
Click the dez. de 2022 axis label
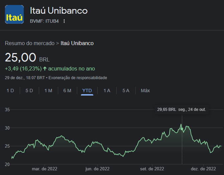click(x=203, y=169)
